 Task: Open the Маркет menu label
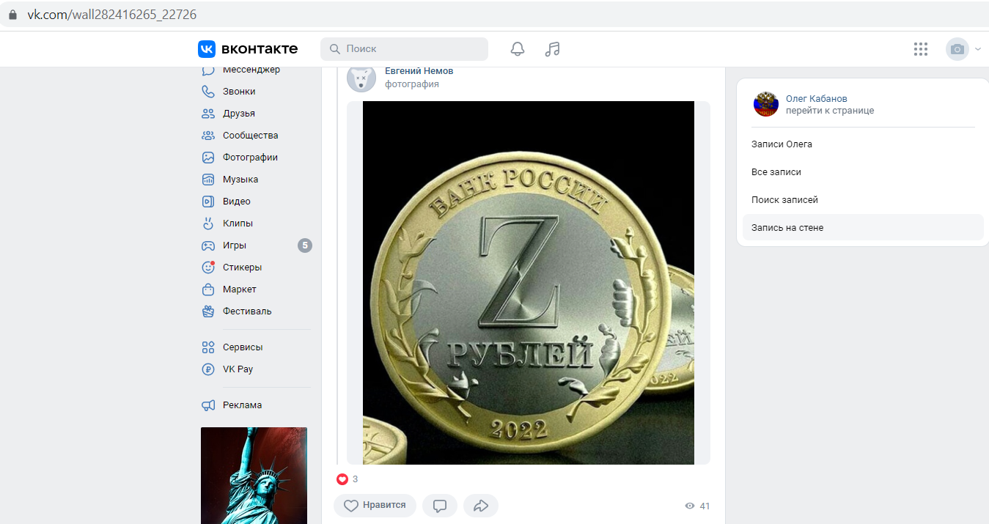pos(240,289)
